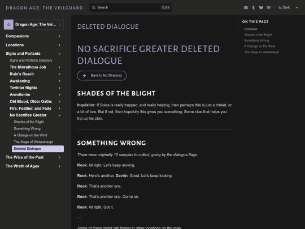Click the SOMETHING WRONG heading
The height and width of the screenshot is (229, 305).
pyautogui.click(x=111, y=143)
